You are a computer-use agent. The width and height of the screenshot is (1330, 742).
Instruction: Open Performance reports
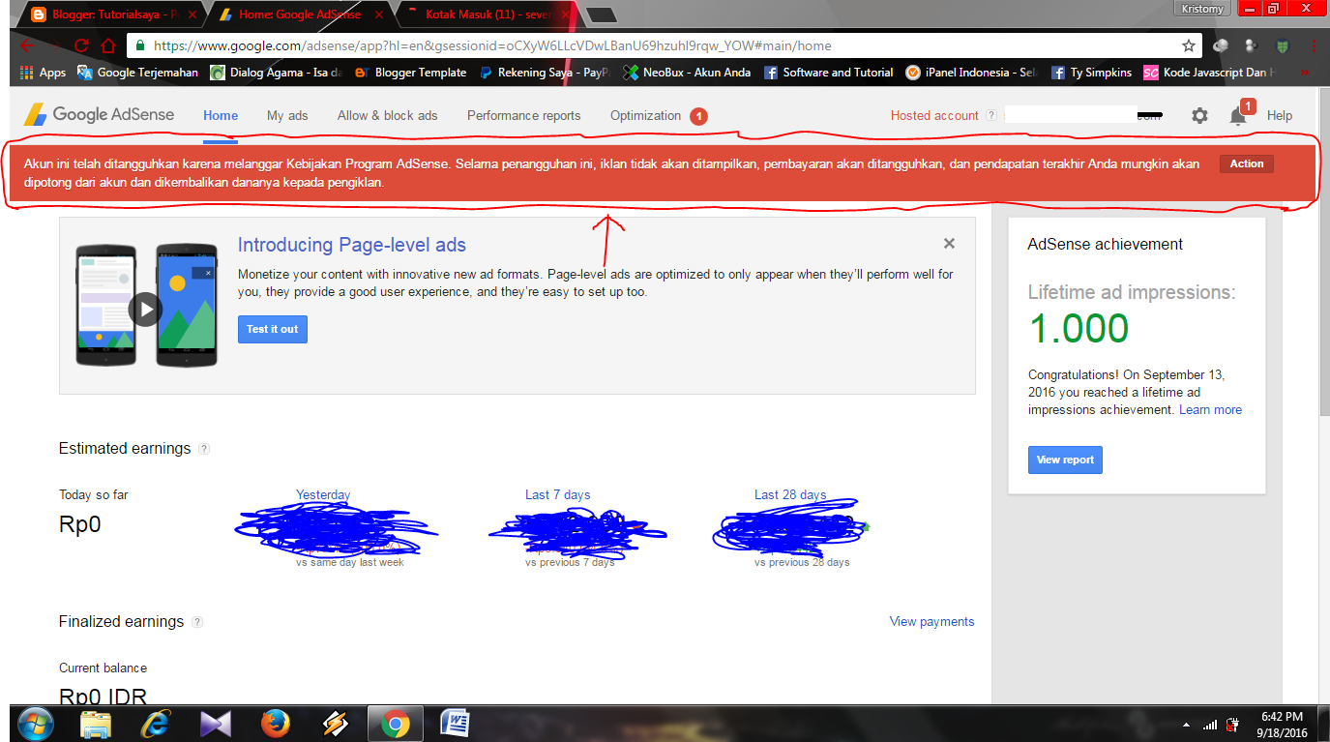pyautogui.click(x=523, y=116)
